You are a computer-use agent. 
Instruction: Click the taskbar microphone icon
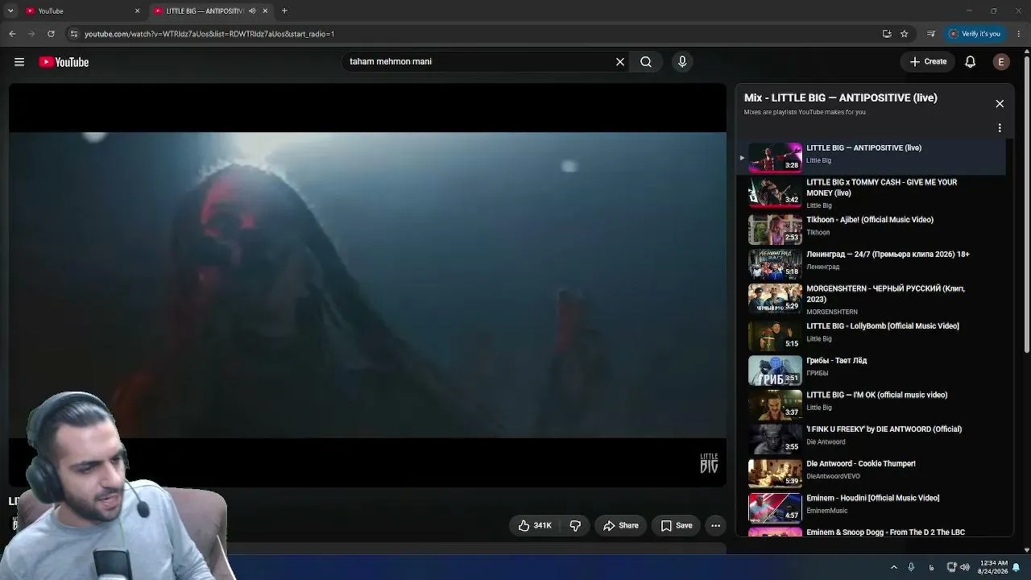click(911, 567)
